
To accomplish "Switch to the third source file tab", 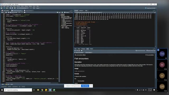I will click(x=29, y=11).
